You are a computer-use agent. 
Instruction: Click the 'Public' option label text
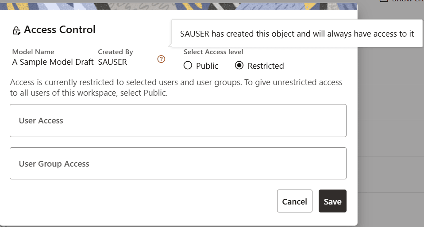(207, 66)
